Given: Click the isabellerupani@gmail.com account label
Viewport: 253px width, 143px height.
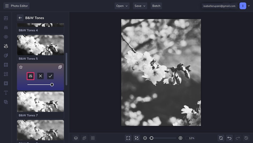Looking at the screenshot, I should click(x=219, y=6).
